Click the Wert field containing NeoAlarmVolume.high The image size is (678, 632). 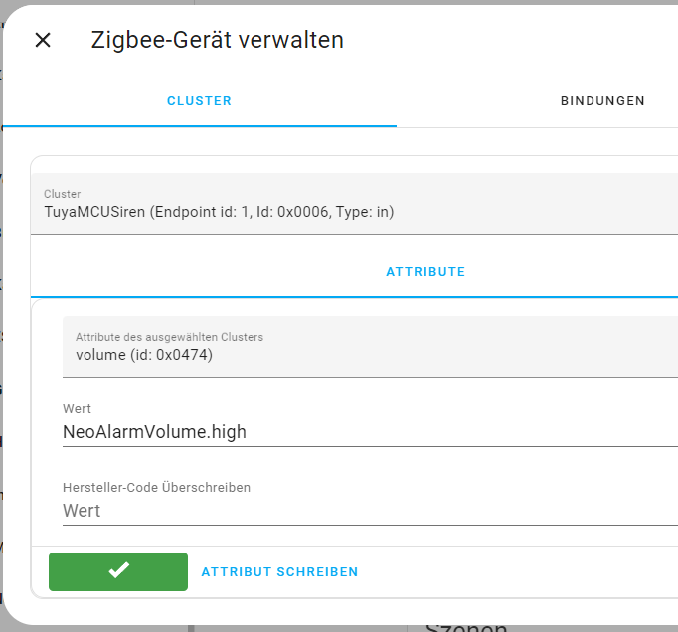[370, 432]
